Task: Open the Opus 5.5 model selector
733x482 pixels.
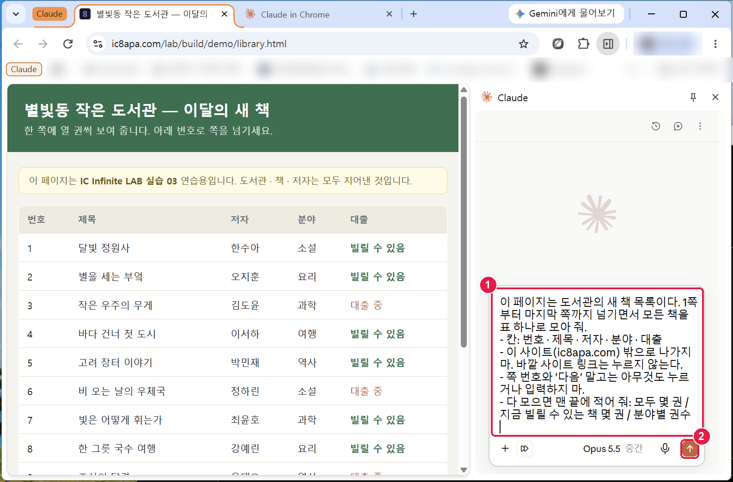Action: click(613, 449)
